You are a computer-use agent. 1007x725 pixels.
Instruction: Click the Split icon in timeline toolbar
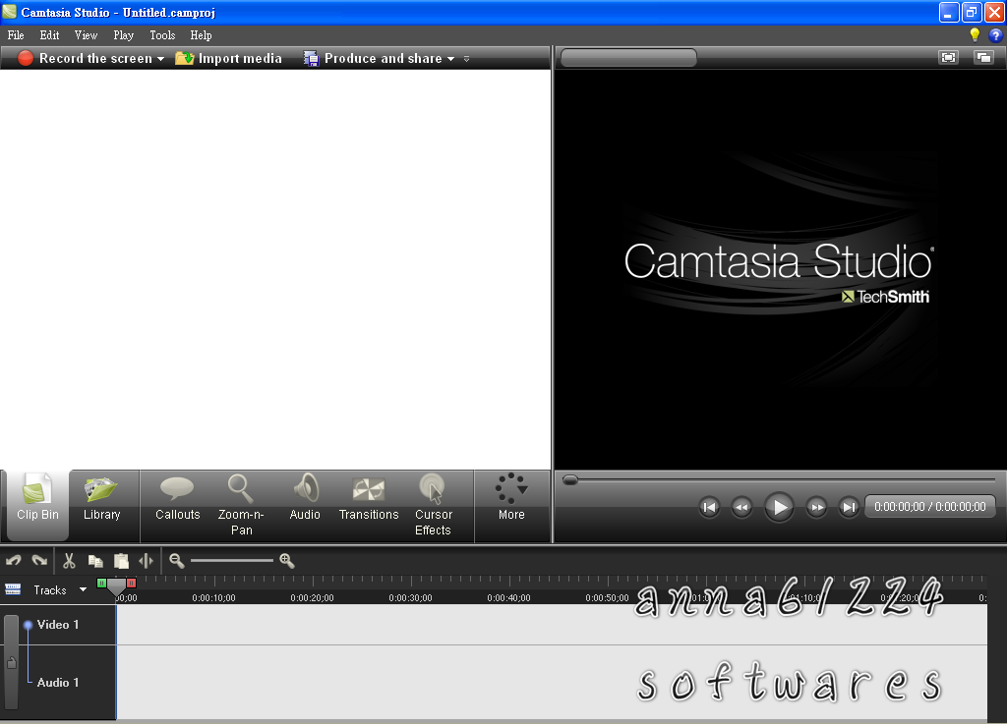coord(147,561)
